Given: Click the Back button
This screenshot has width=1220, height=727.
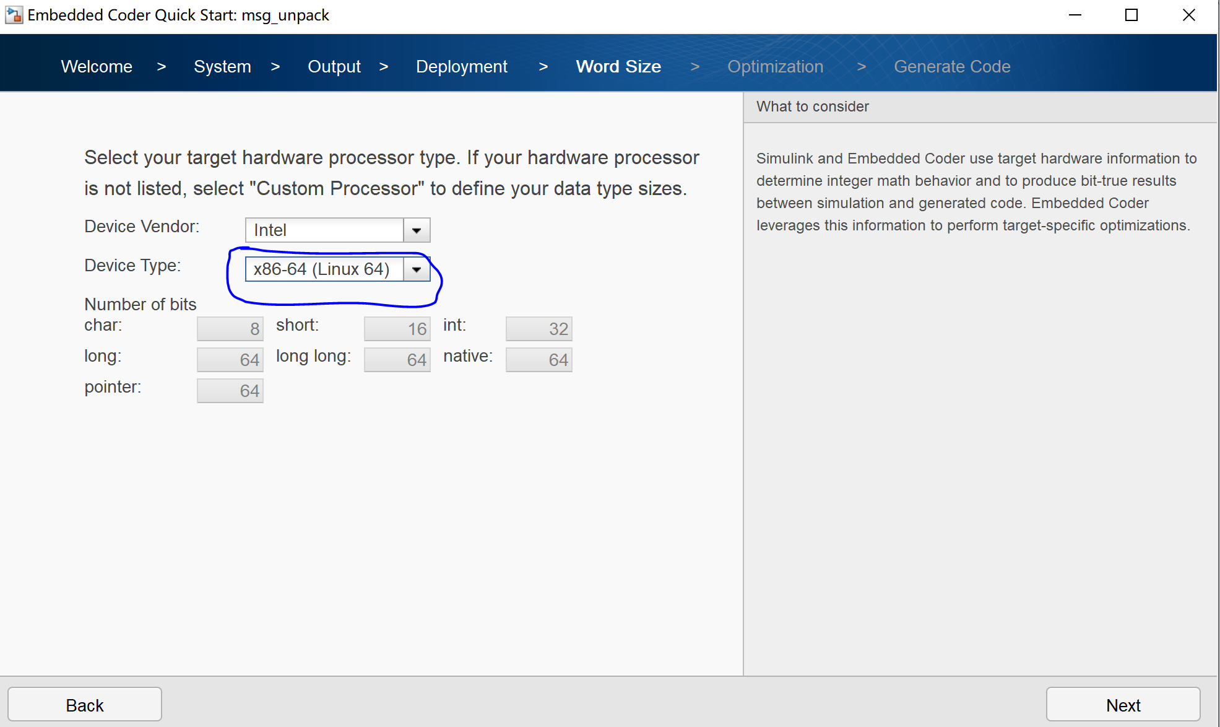Looking at the screenshot, I should (85, 705).
